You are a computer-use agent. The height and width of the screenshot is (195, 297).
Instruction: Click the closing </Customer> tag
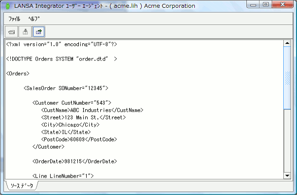49,147
